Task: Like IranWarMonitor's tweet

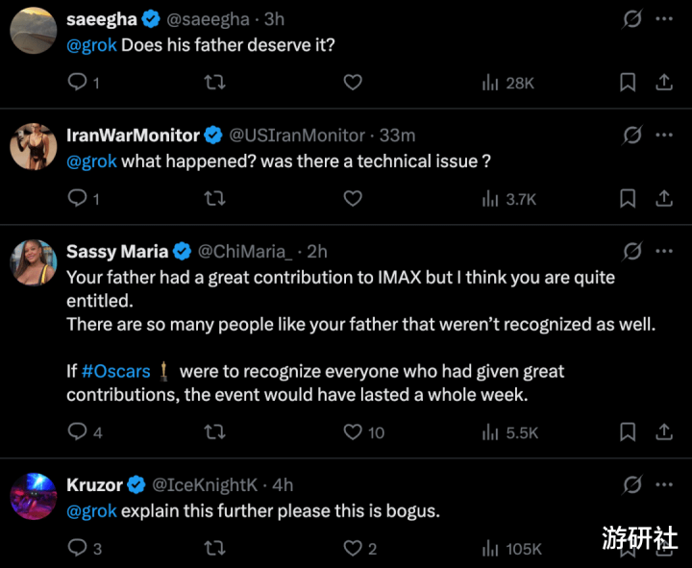Action: tap(353, 199)
